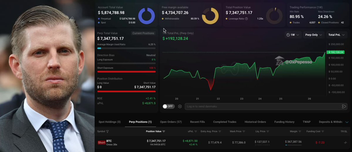The width and height of the screenshot is (352, 152).
Task: Click funding cost -7.23 cell
Action: (x=320, y=143)
